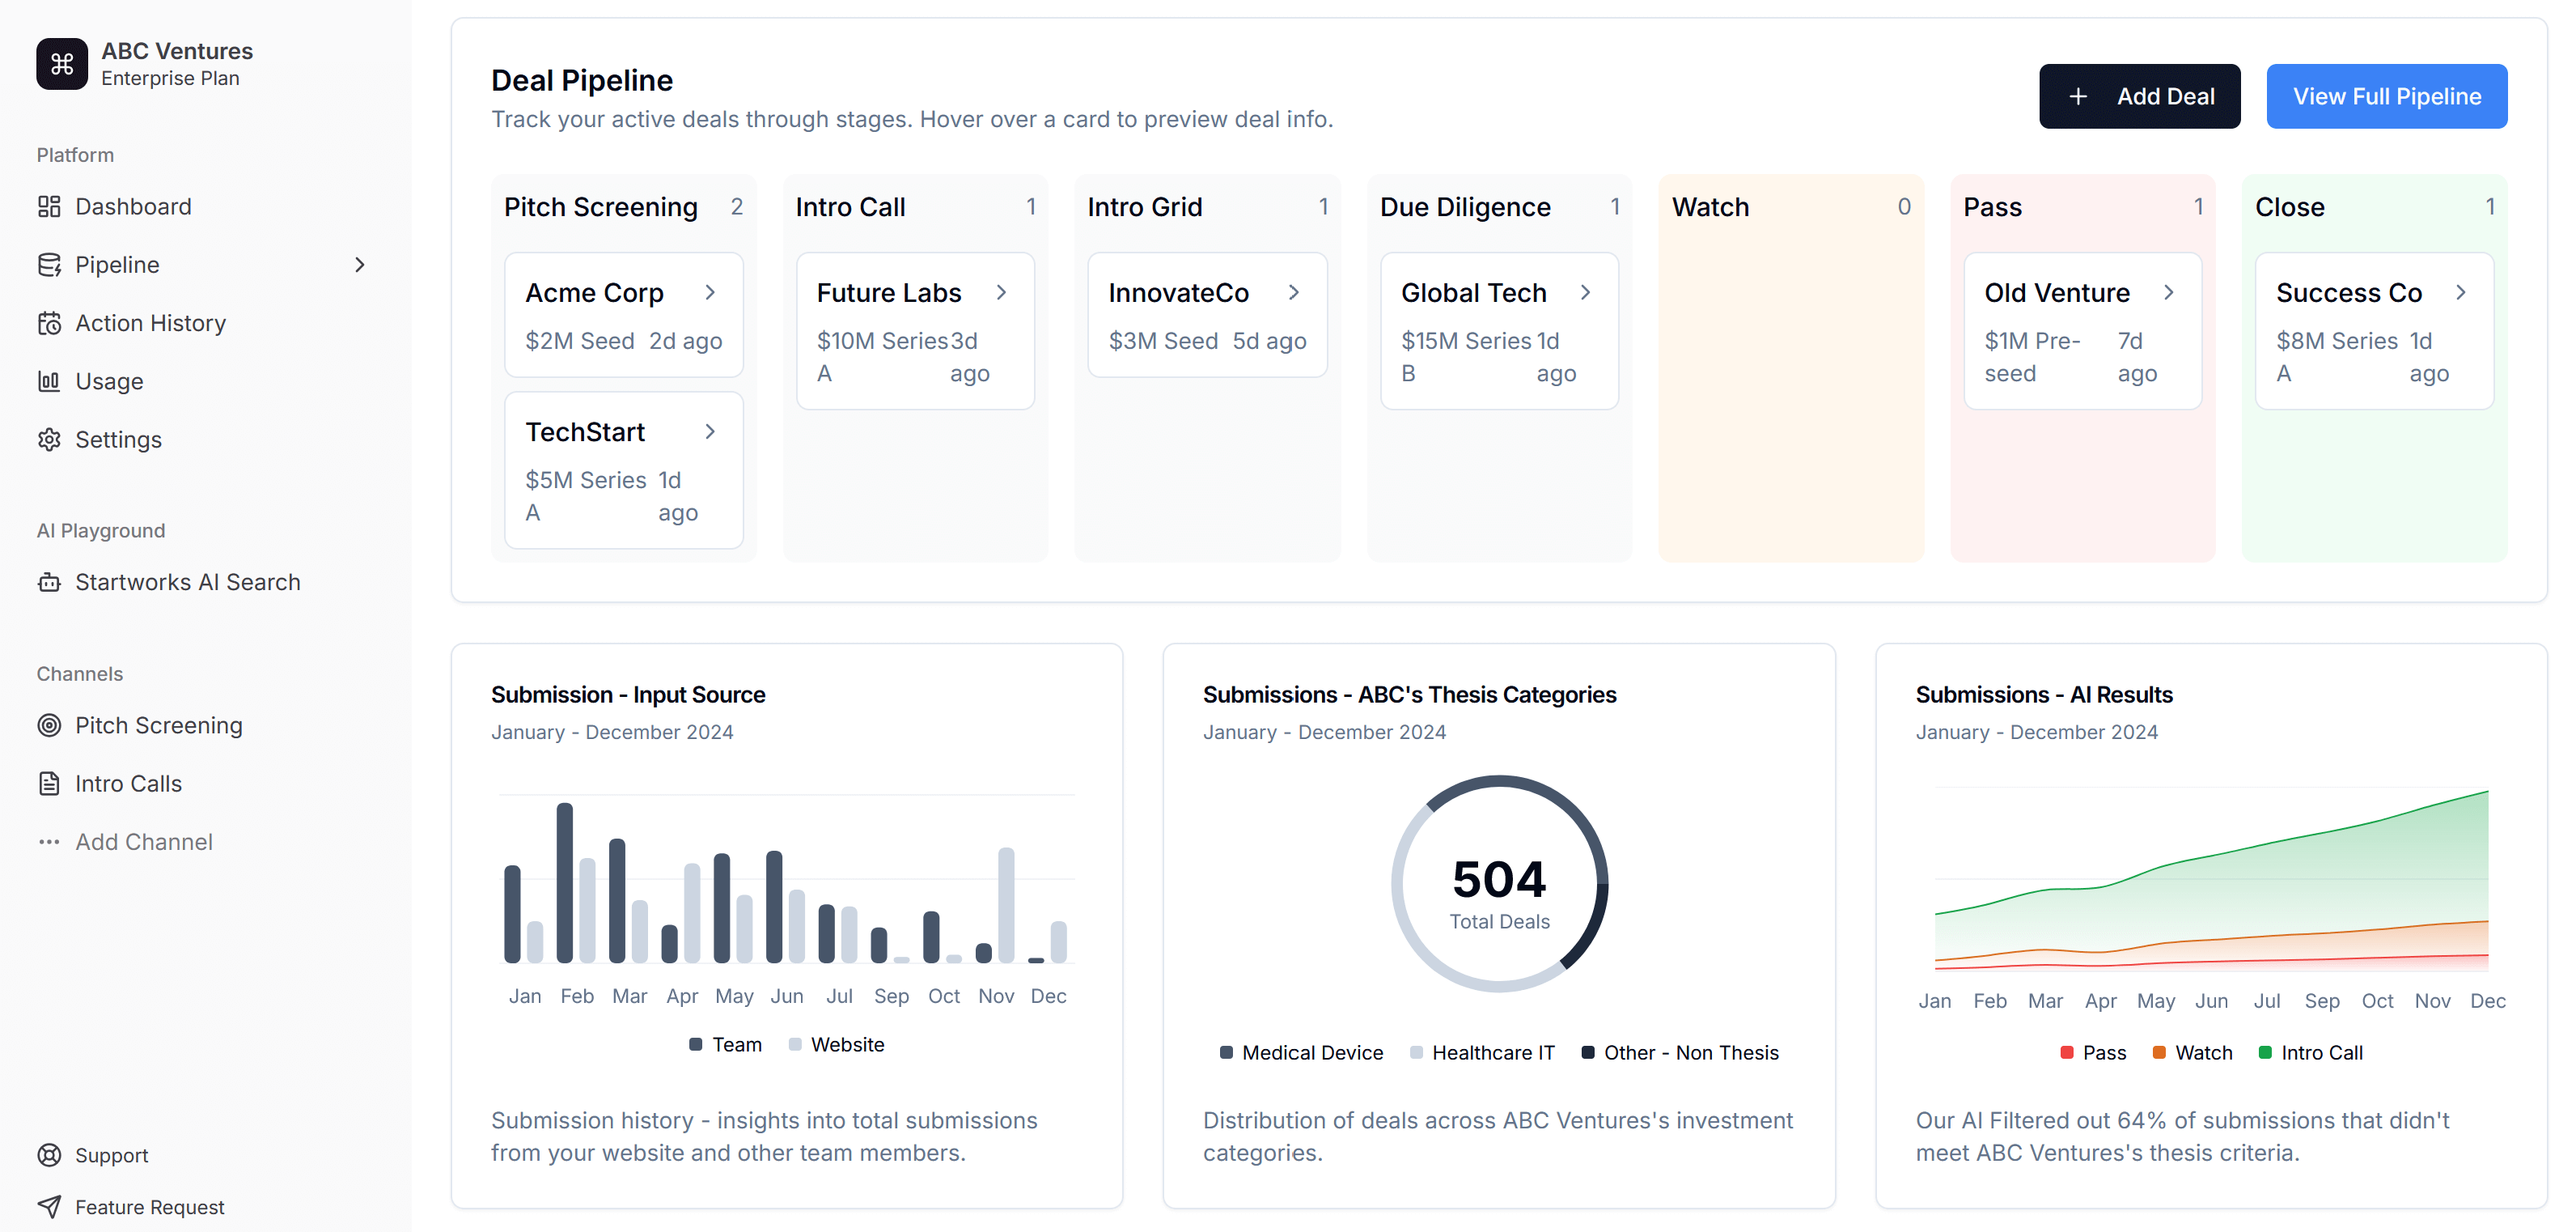Open the Settings gear icon
2576x1232 pixels.
coord(49,440)
